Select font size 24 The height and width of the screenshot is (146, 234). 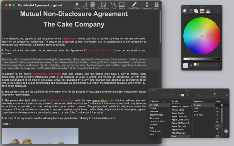tap(217, 132)
